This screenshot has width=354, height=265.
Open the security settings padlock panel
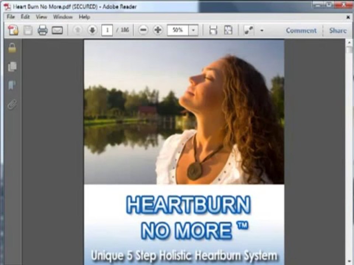tap(12, 48)
